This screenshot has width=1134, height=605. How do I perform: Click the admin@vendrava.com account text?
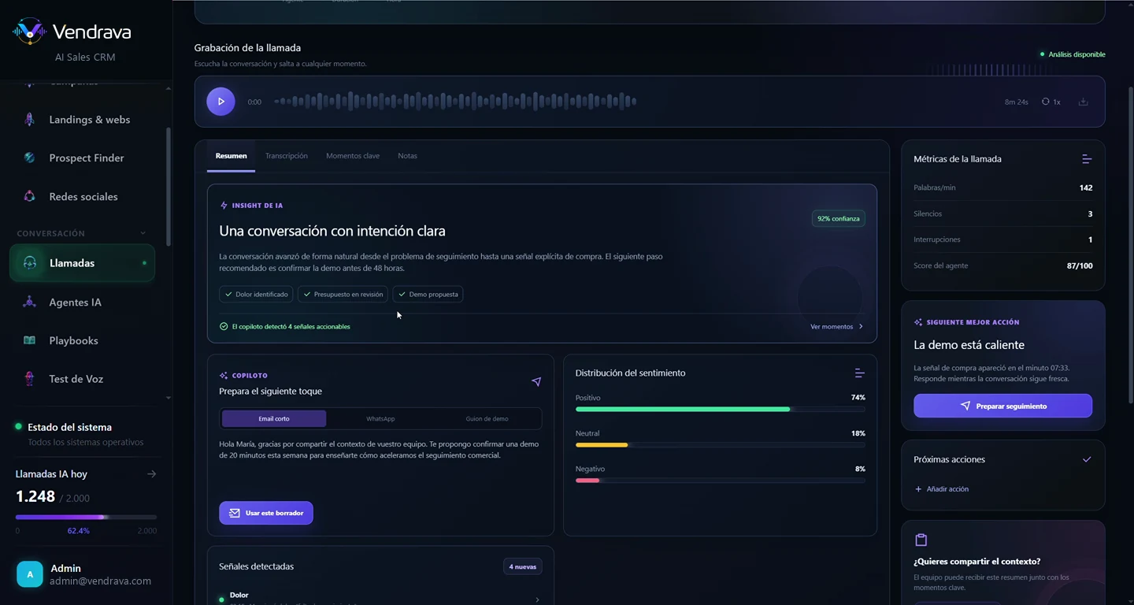click(x=100, y=581)
